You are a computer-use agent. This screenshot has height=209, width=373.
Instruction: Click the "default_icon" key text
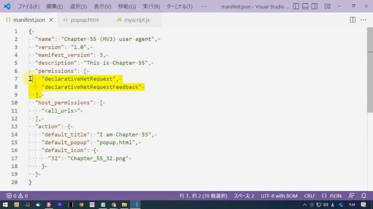64,150
